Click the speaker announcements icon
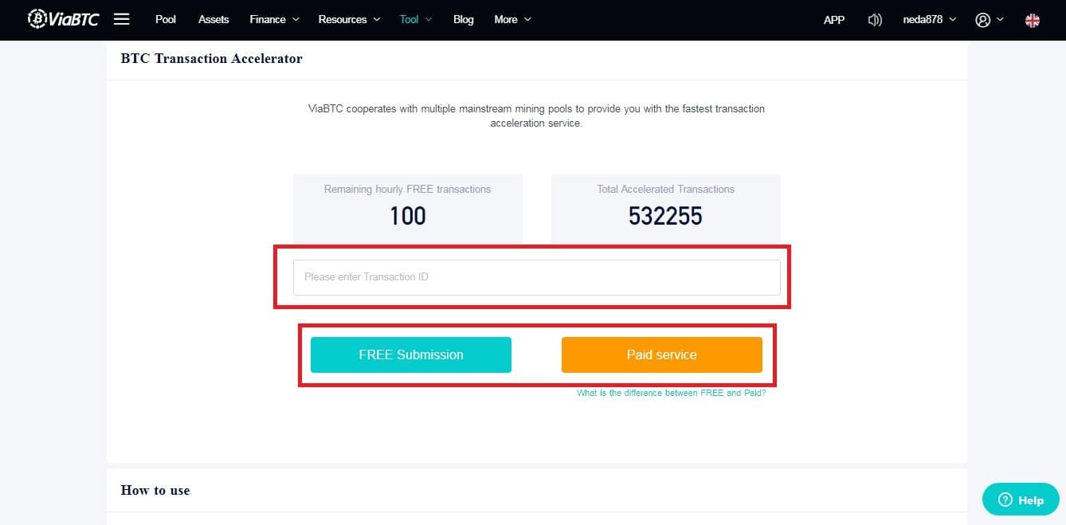This screenshot has height=525, width=1066. [875, 20]
